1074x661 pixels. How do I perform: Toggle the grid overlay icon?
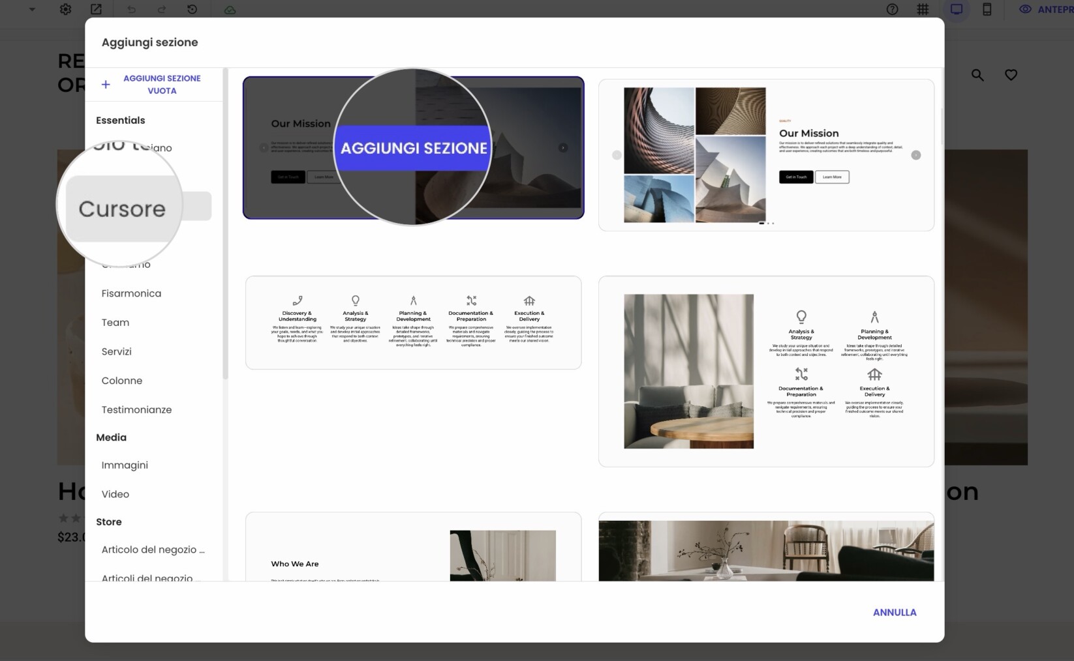click(923, 9)
